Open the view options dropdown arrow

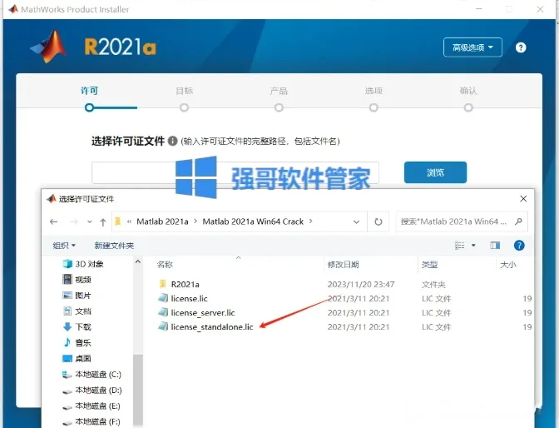pos(473,246)
